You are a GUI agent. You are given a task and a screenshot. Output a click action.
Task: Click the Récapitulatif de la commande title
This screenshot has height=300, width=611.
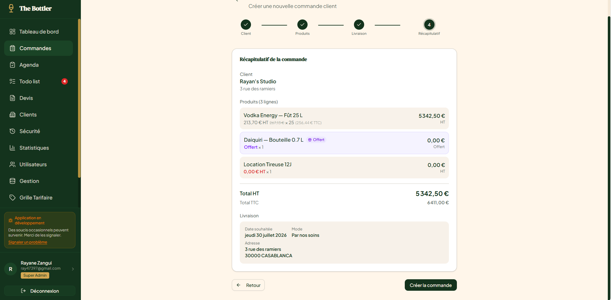coord(273,59)
